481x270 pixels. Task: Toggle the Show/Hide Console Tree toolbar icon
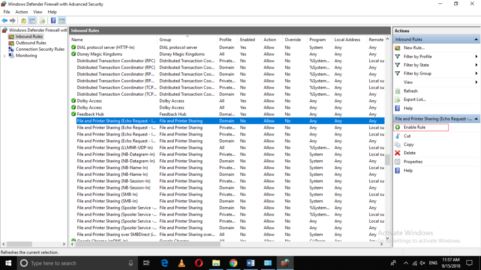32,21
